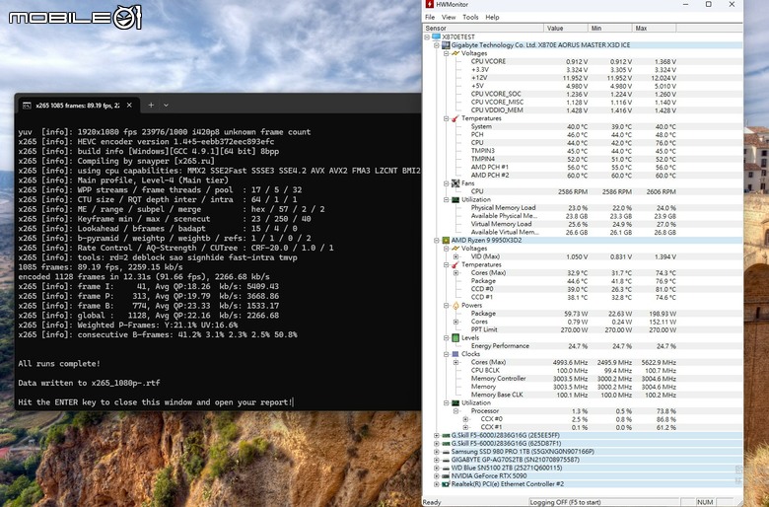Collapse the motherboard Temperatures group
This screenshot has height=507, width=769.
pyautogui.click(x=447, y=118)
